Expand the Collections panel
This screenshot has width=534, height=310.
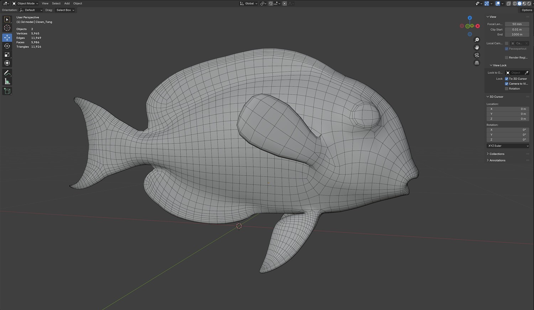click(x=497, y=154)
